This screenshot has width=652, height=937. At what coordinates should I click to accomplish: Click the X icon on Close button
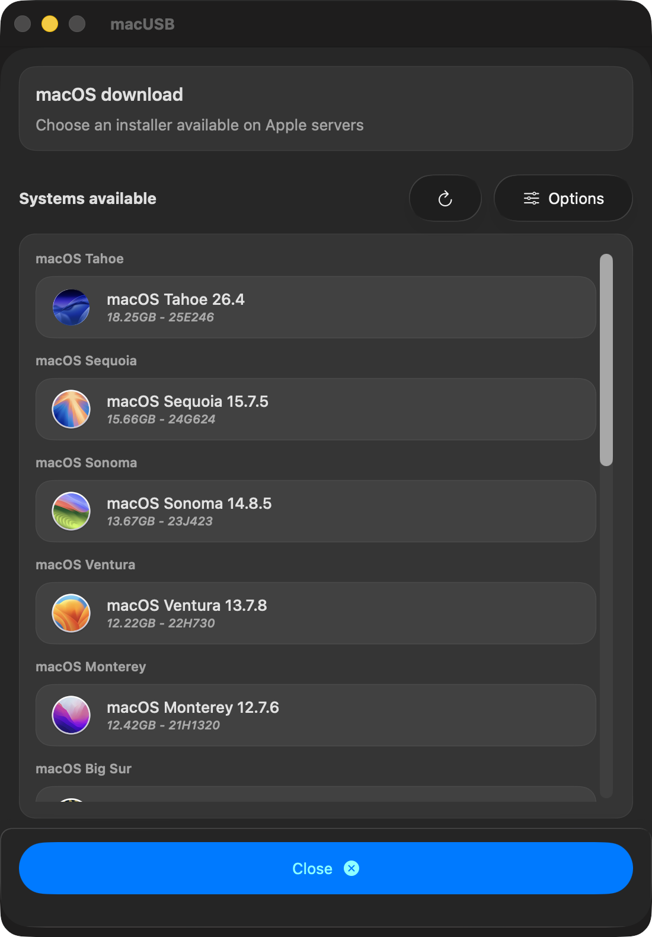[x=351, y=868]
